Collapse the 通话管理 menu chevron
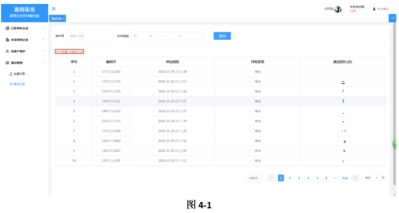The height and width of the screenshot is (213, 399). [43, 63]
